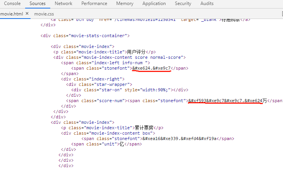The width and height of the screenshot is (283, 171).
Task: Click the star-wrapper div line
Action: point(99,84)
